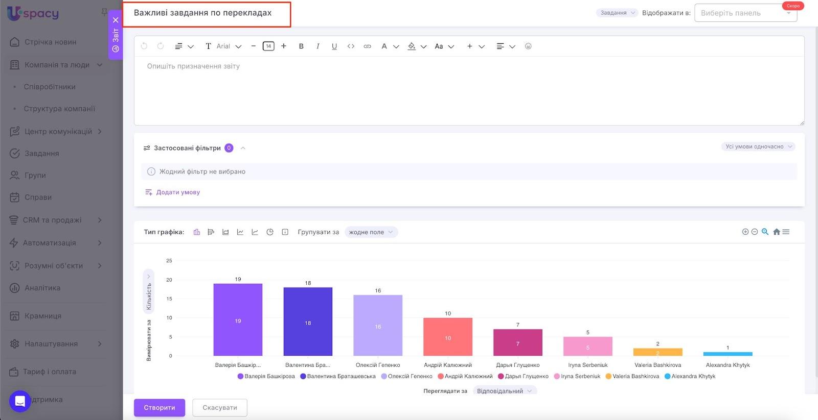The height and width of the screenshot is (420, 818).
Task: Click the Створити button
Action: [x=160, y=408]
